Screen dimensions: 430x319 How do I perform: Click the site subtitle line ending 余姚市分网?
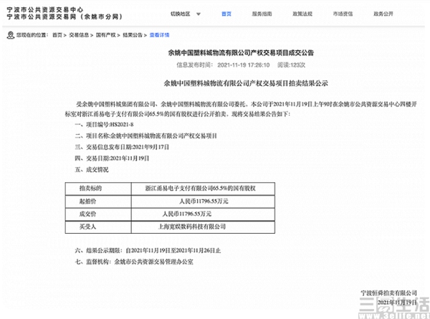[x=64, y=16]
